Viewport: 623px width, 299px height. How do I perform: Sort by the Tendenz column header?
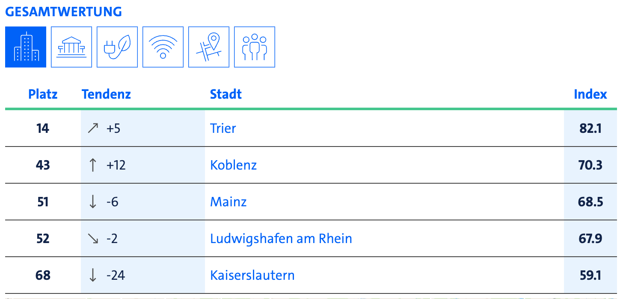pyautogui.click(x=106, y=94)
